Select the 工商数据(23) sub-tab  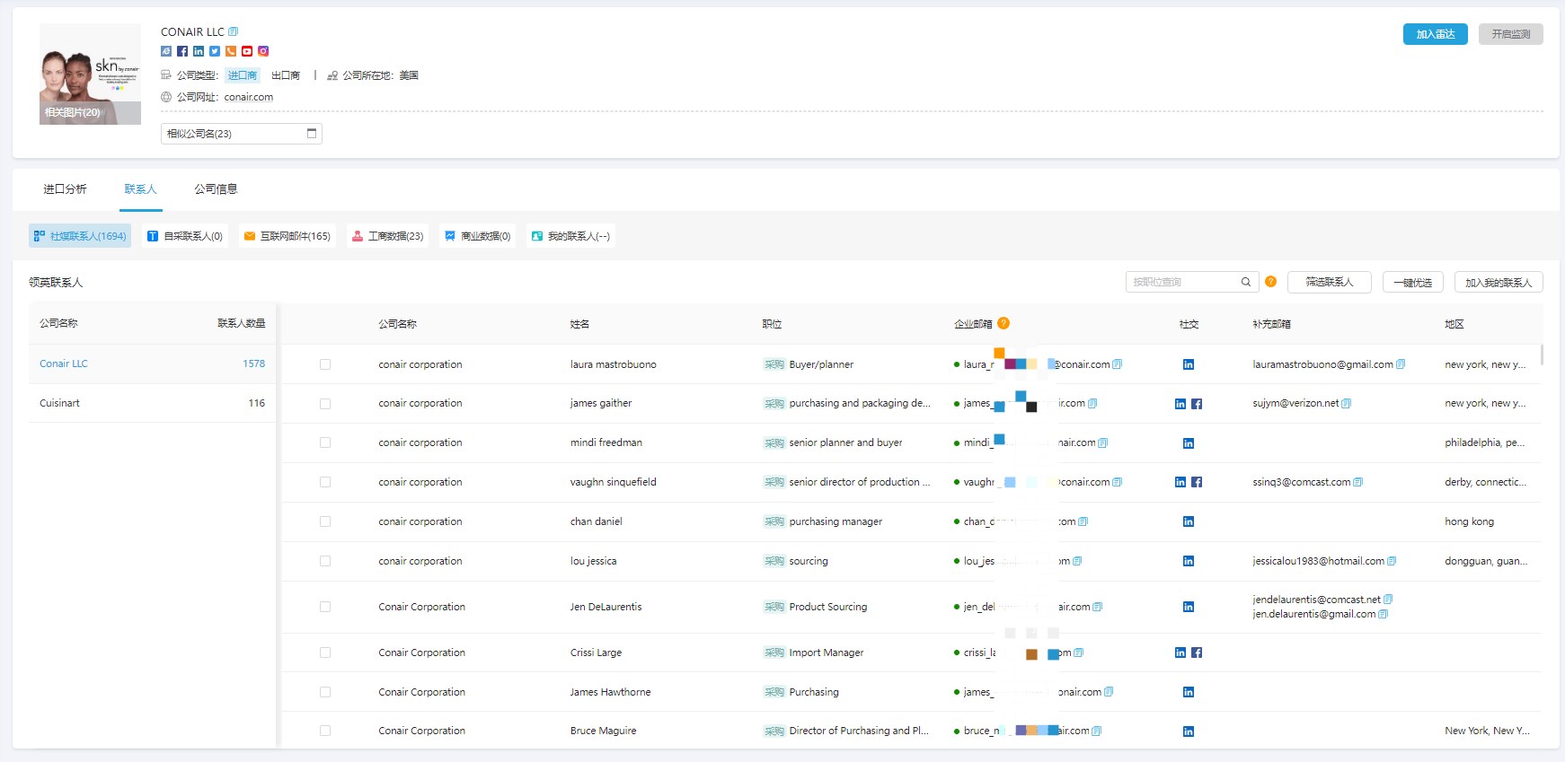click(x=387, y=236)
